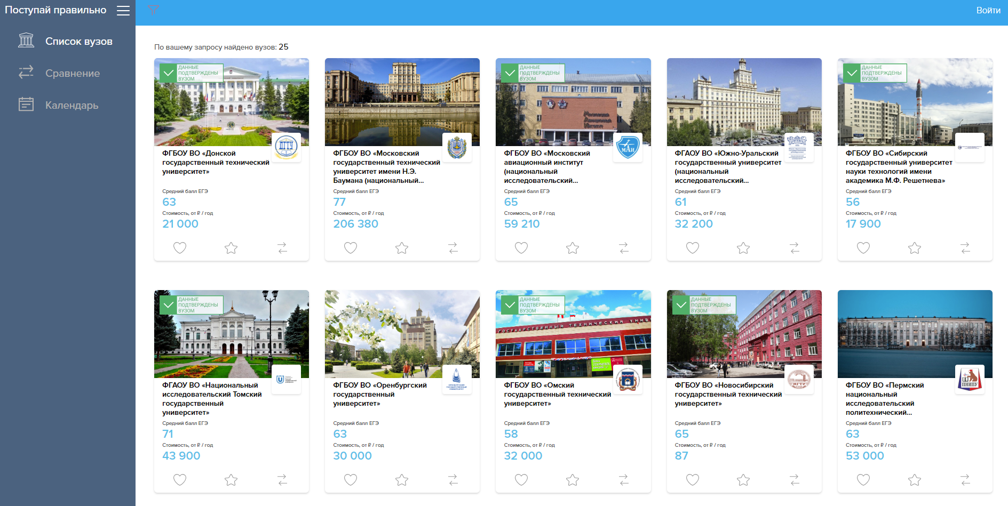
Task: Add Пермский политехнический university to comparison
Action: click(x=965, y=480)
